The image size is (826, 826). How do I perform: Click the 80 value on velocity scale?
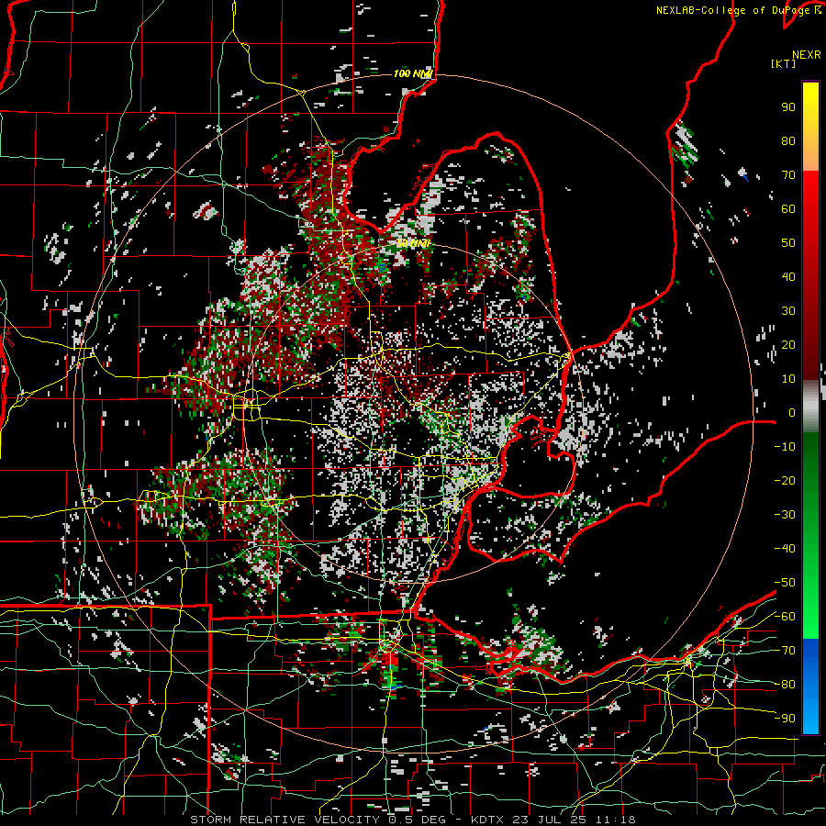(788, 140)
